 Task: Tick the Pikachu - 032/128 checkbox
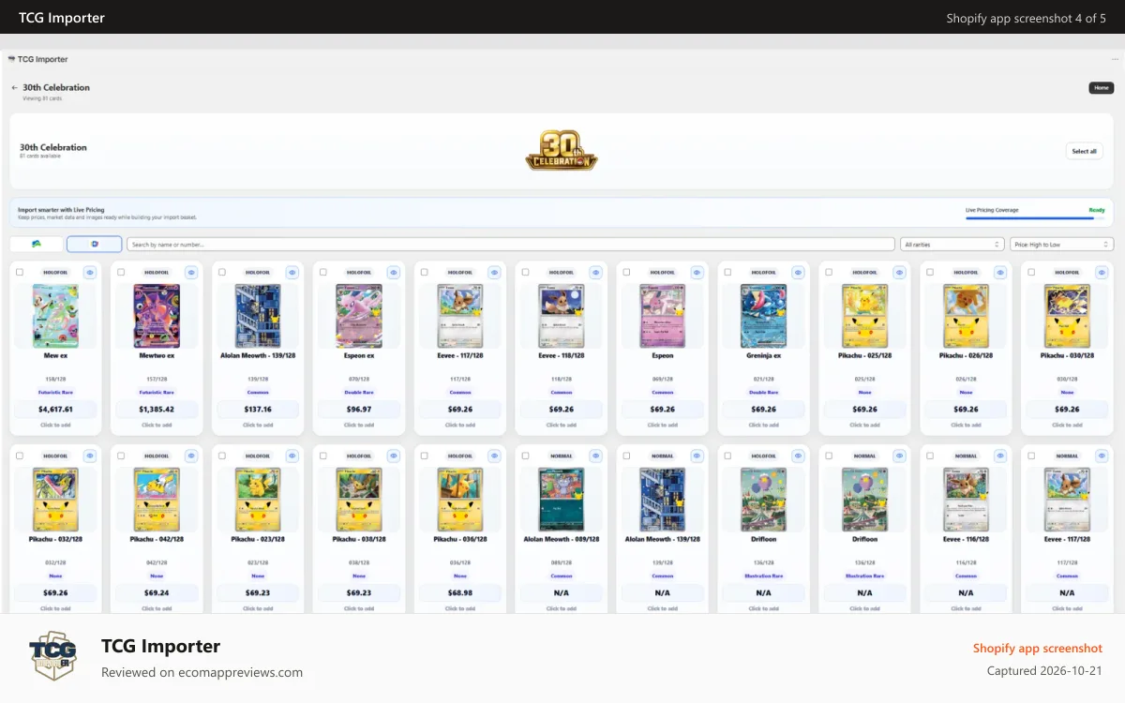[x=20, y=456]
